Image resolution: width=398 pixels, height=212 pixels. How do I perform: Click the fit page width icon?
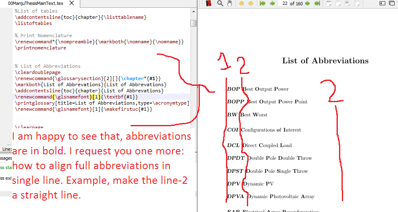point(338,3)
